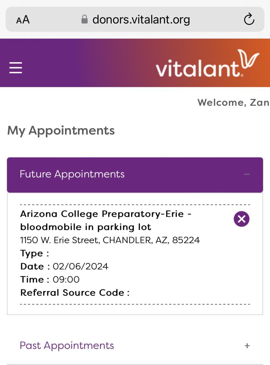The width and height of the screenshot is (270, 365).
Task: Expand Past Appointments using the plus icon
Action: click(247, 346)
